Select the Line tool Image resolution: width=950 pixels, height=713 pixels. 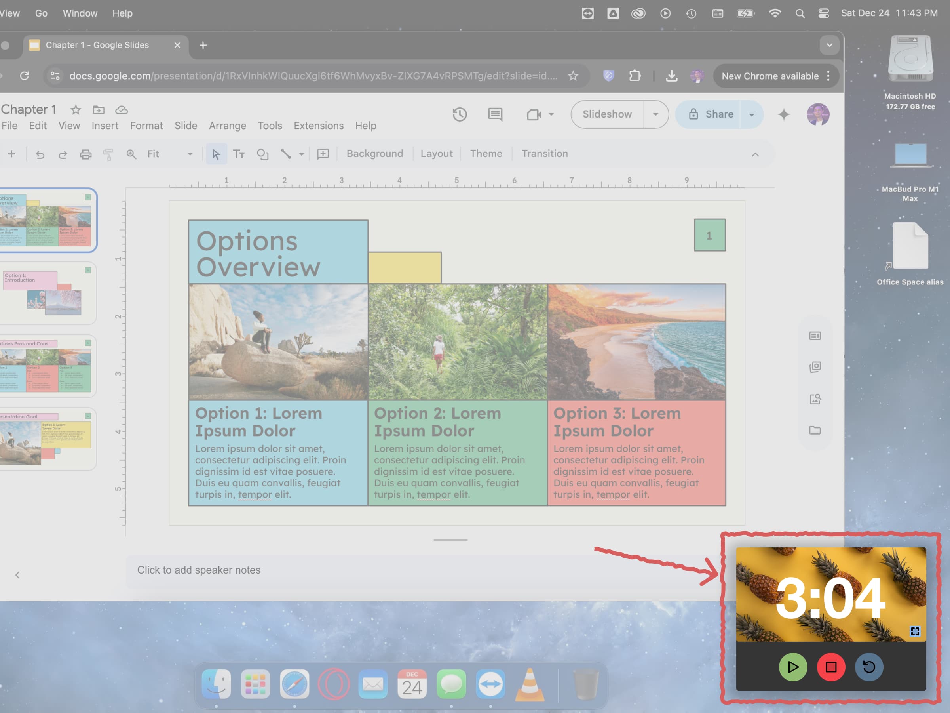[x=286, y=154]
